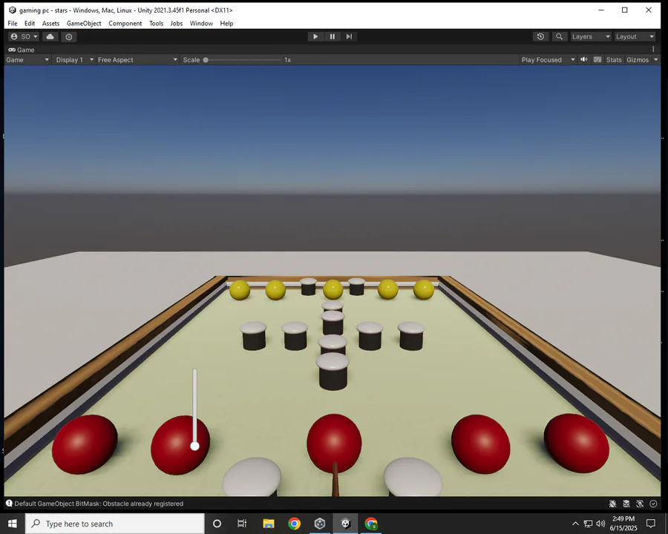The height and width of the screenshot is (534, 668).
Task: Click the Unity logo in title bar
Action: (13, 10)
